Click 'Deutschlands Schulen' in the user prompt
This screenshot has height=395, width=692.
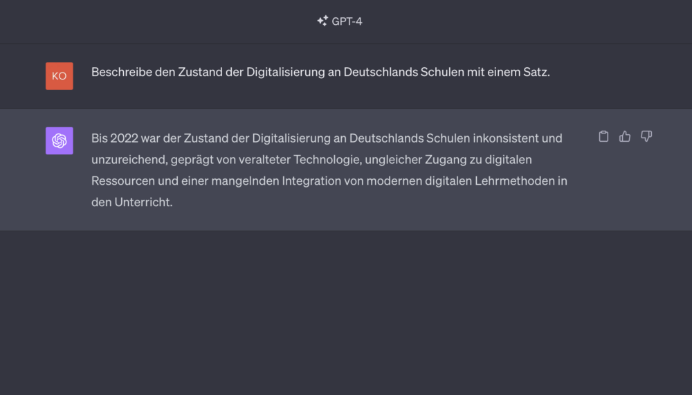click(x=404, y=72)
